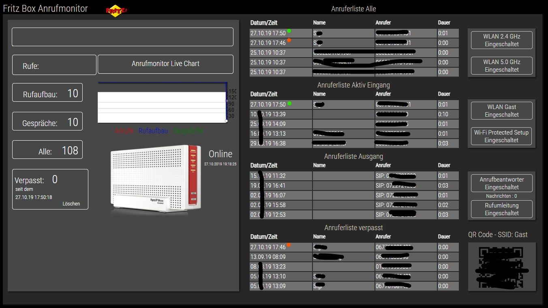
Task: Click the empty status field at top
Action: (x=122, y=37)
